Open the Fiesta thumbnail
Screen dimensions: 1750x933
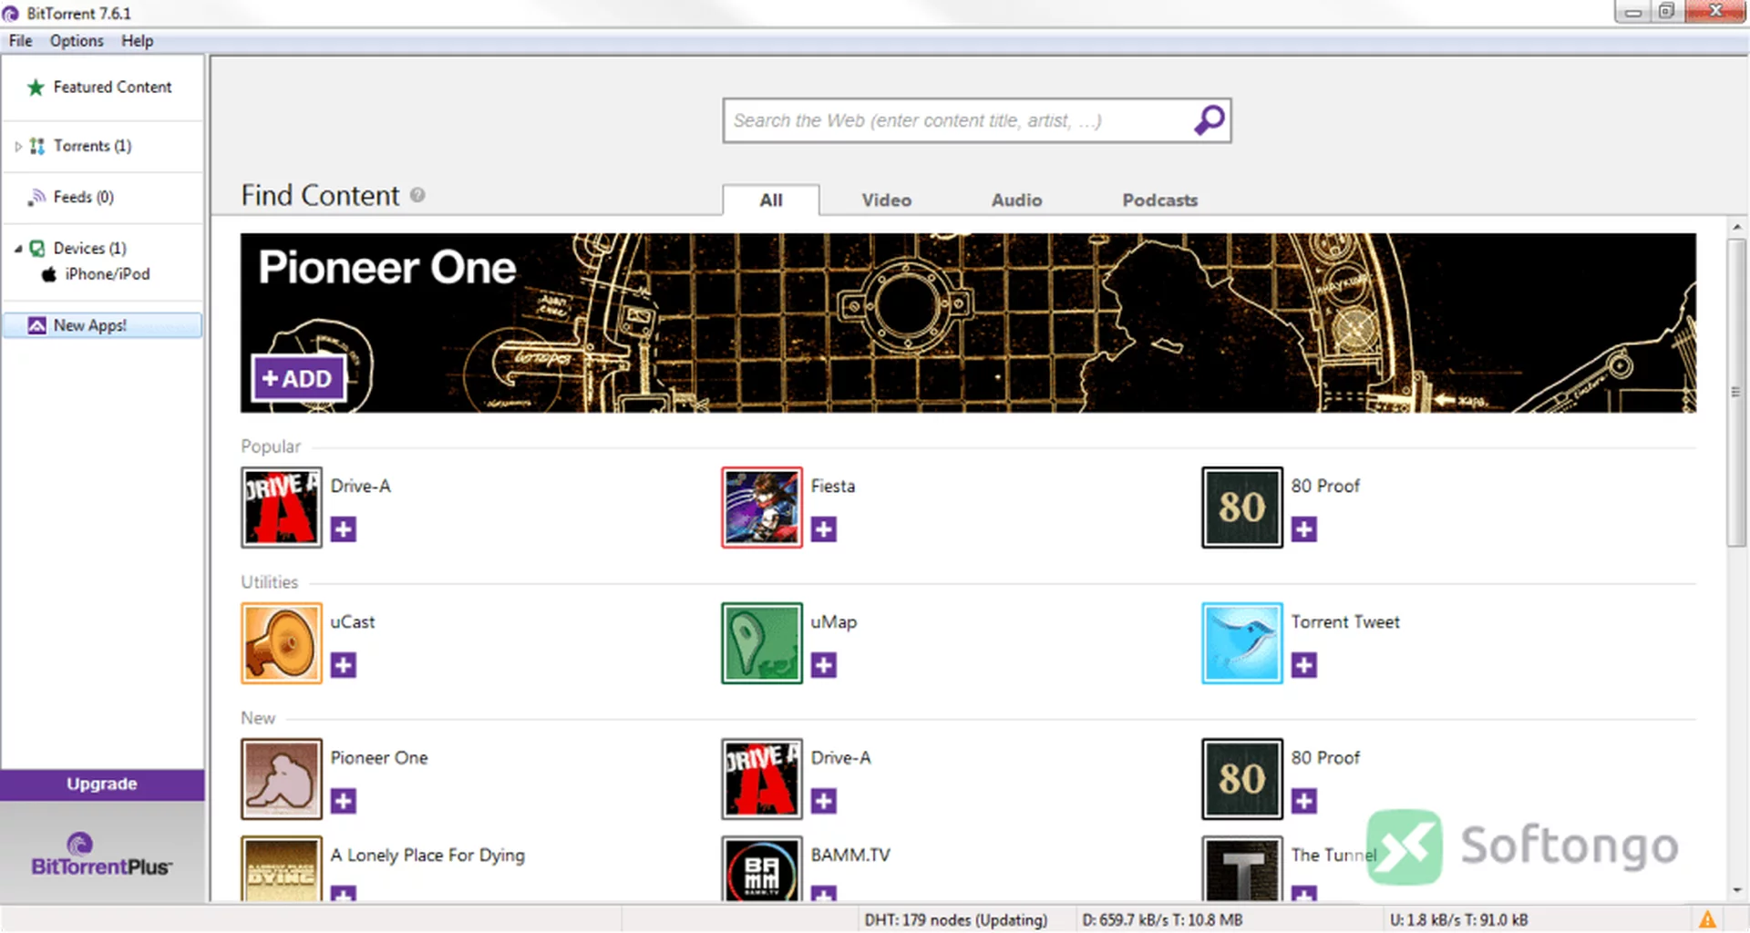pos(762,508)
